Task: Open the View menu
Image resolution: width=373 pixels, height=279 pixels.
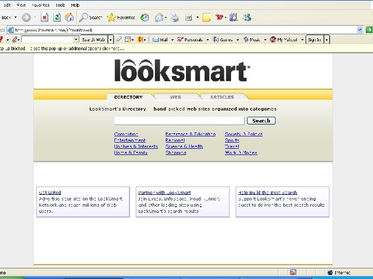Action: pos(21,5)
